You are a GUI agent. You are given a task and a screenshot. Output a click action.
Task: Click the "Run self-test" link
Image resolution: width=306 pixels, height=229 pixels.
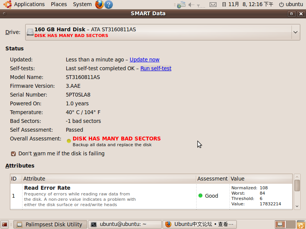tap(156, 68)
